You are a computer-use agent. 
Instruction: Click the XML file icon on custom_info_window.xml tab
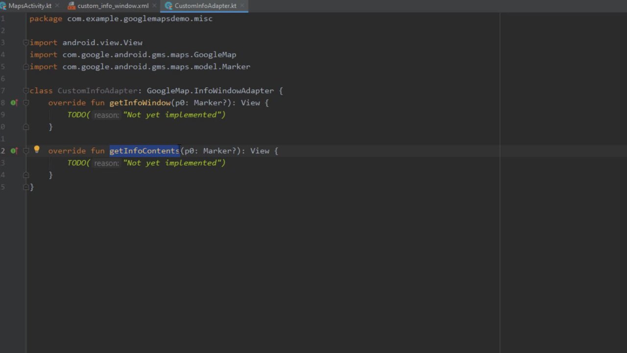pyautogui.click(x=72, y=6)
